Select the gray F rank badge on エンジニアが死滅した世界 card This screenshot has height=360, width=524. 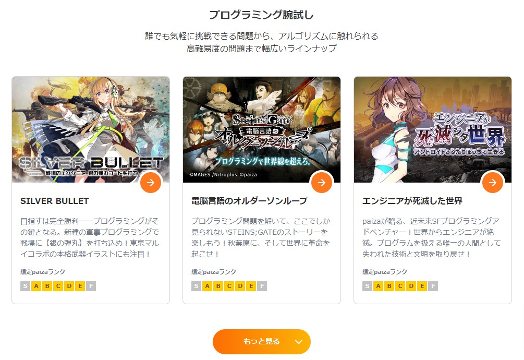click(433, 286)
